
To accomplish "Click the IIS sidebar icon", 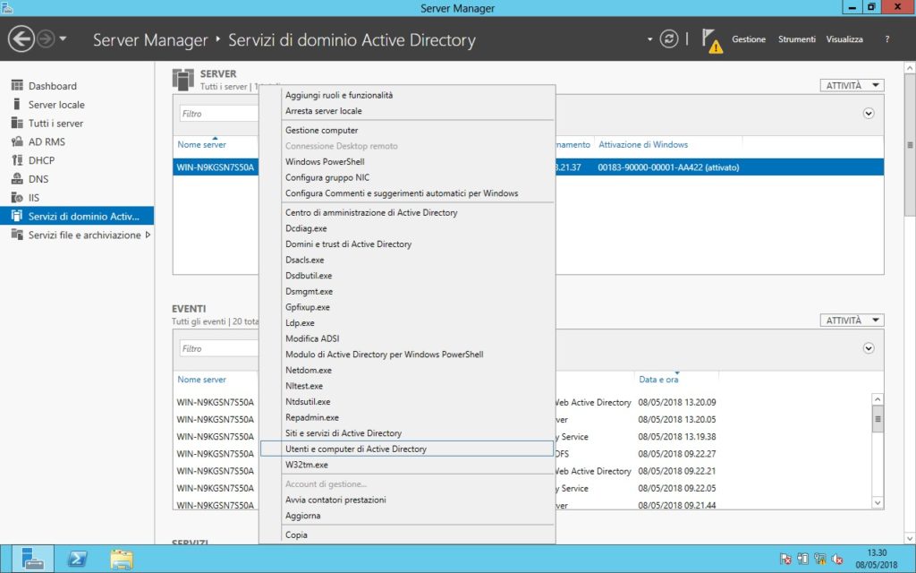I will [x=17, y=198].
